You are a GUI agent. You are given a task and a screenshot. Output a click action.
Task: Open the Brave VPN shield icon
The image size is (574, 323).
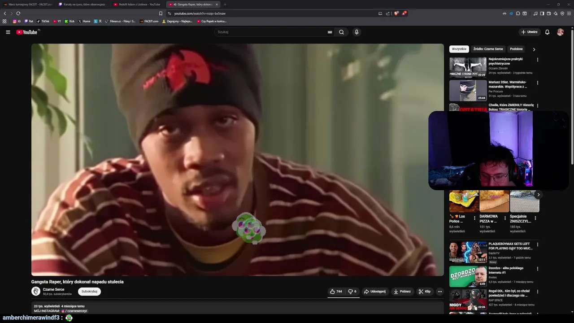click(x=562, y=13)
